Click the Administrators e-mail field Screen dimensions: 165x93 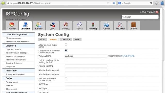point(86,70)
